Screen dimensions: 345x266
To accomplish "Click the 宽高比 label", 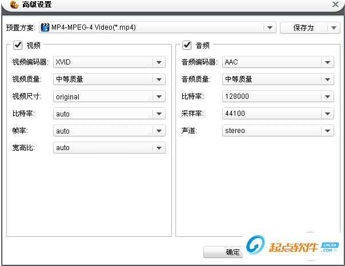I will [23, 148].
